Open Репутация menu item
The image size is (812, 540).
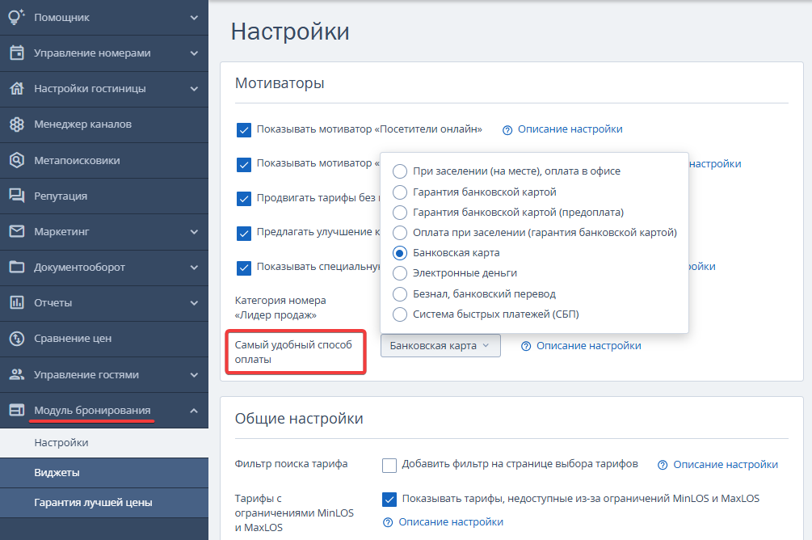[x=104, y=196]
